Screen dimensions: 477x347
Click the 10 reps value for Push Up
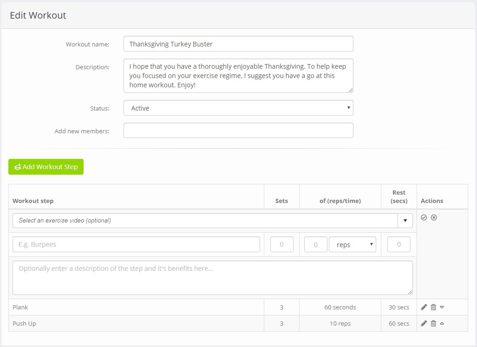tap(340, 324)
